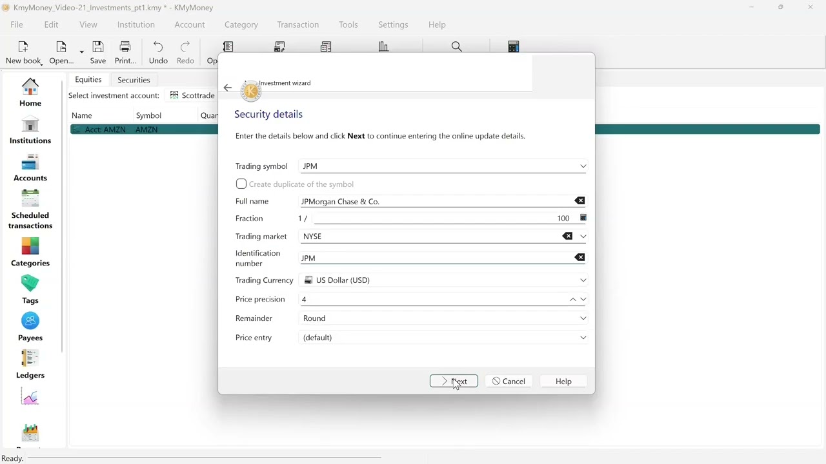Clear the Identification number field
The height and width of the screenshot is (464, 826).
[579, 258]
